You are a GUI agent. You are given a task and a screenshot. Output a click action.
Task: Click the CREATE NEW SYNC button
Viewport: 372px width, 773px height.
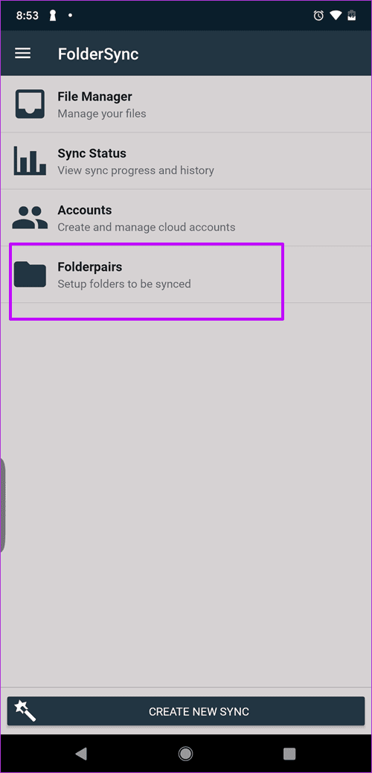pyautogui.click(x=186, y=711)
